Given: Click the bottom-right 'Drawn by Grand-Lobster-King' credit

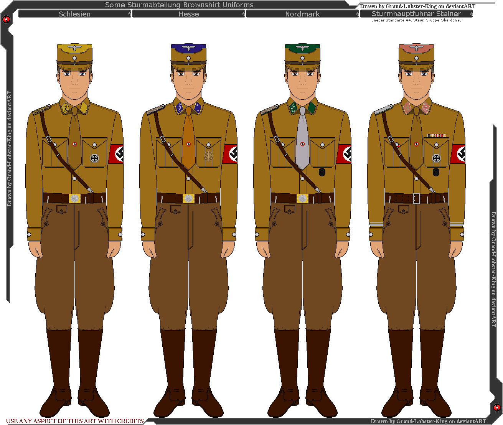Looking at the screenshot, I should tap(428, 421).
